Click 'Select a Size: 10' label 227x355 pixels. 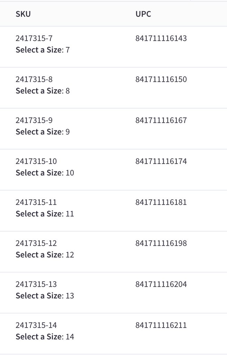tap(45, 173)
